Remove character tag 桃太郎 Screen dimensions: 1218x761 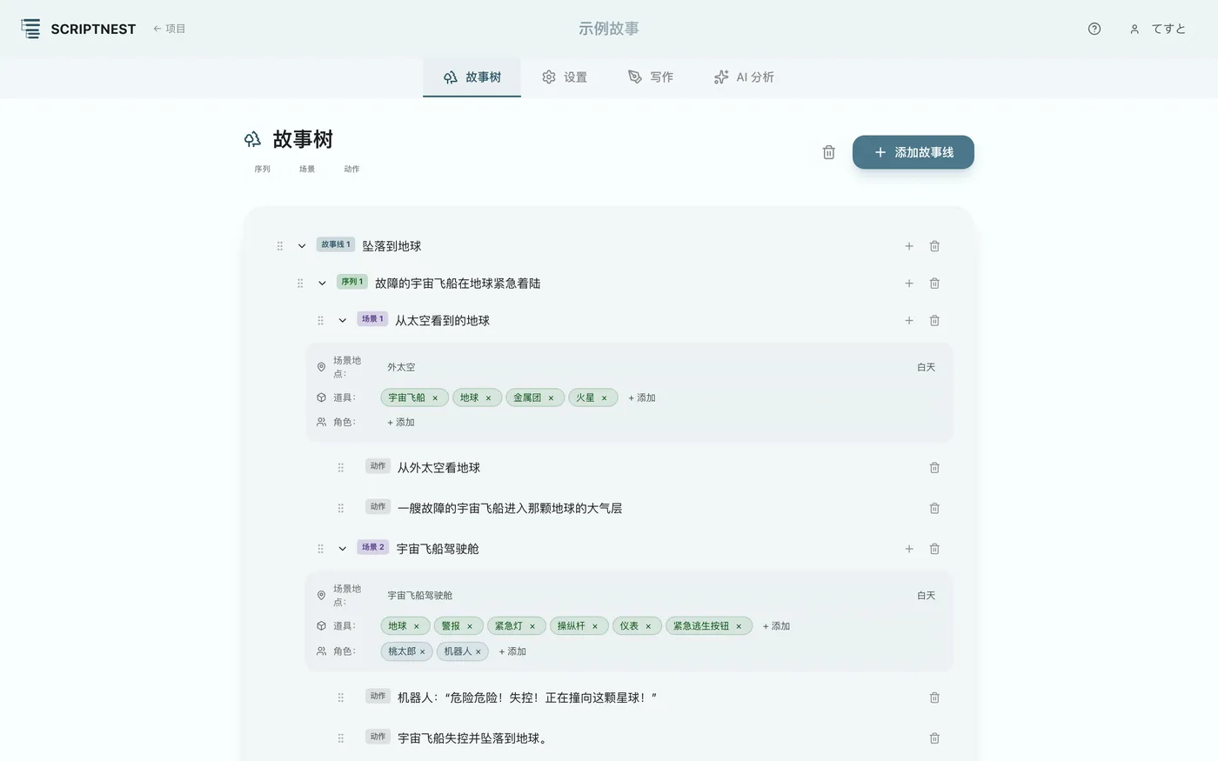coord(423,651)
